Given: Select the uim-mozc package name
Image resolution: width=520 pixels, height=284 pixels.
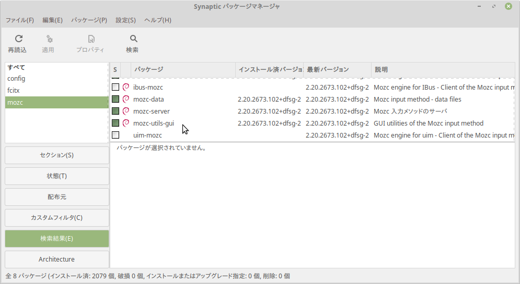Looking at the screenshot, I should [x=147, y=135].
